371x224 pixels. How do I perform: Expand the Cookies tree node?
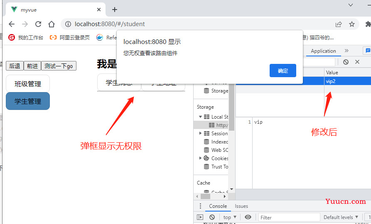point(200,158)
